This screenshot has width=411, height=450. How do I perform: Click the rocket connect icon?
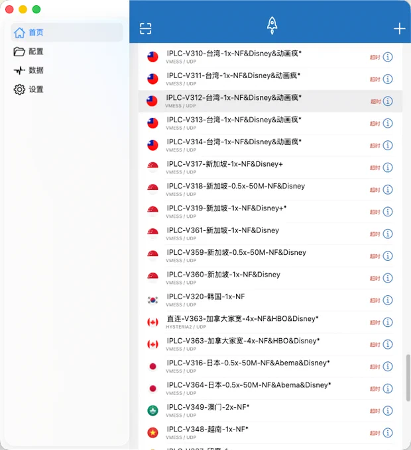(272, 26)
